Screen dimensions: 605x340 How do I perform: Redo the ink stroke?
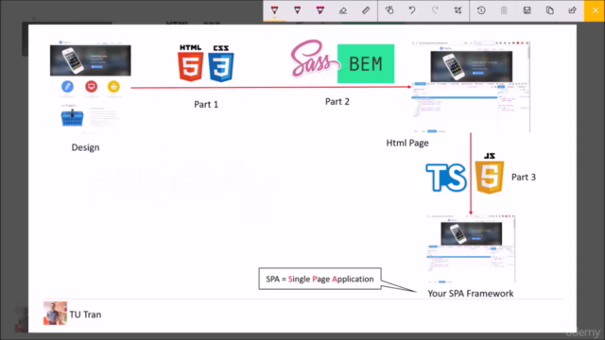pos(435,10)
